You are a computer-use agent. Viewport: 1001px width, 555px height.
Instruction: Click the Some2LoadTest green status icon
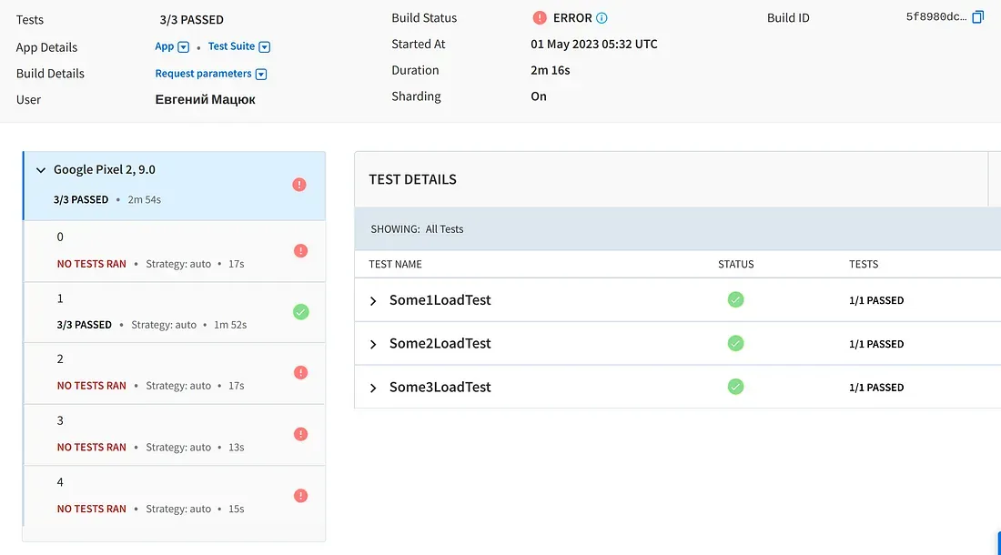point(735,344)
